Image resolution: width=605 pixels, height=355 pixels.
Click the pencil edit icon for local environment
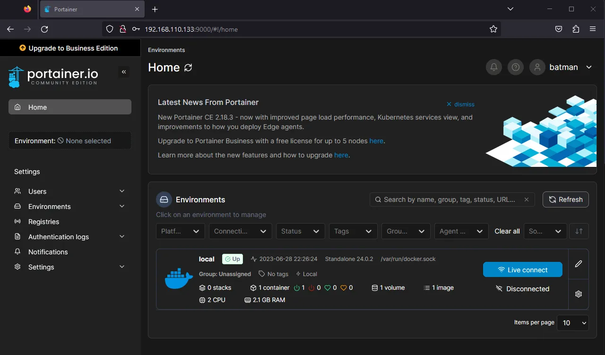point(578,264)
